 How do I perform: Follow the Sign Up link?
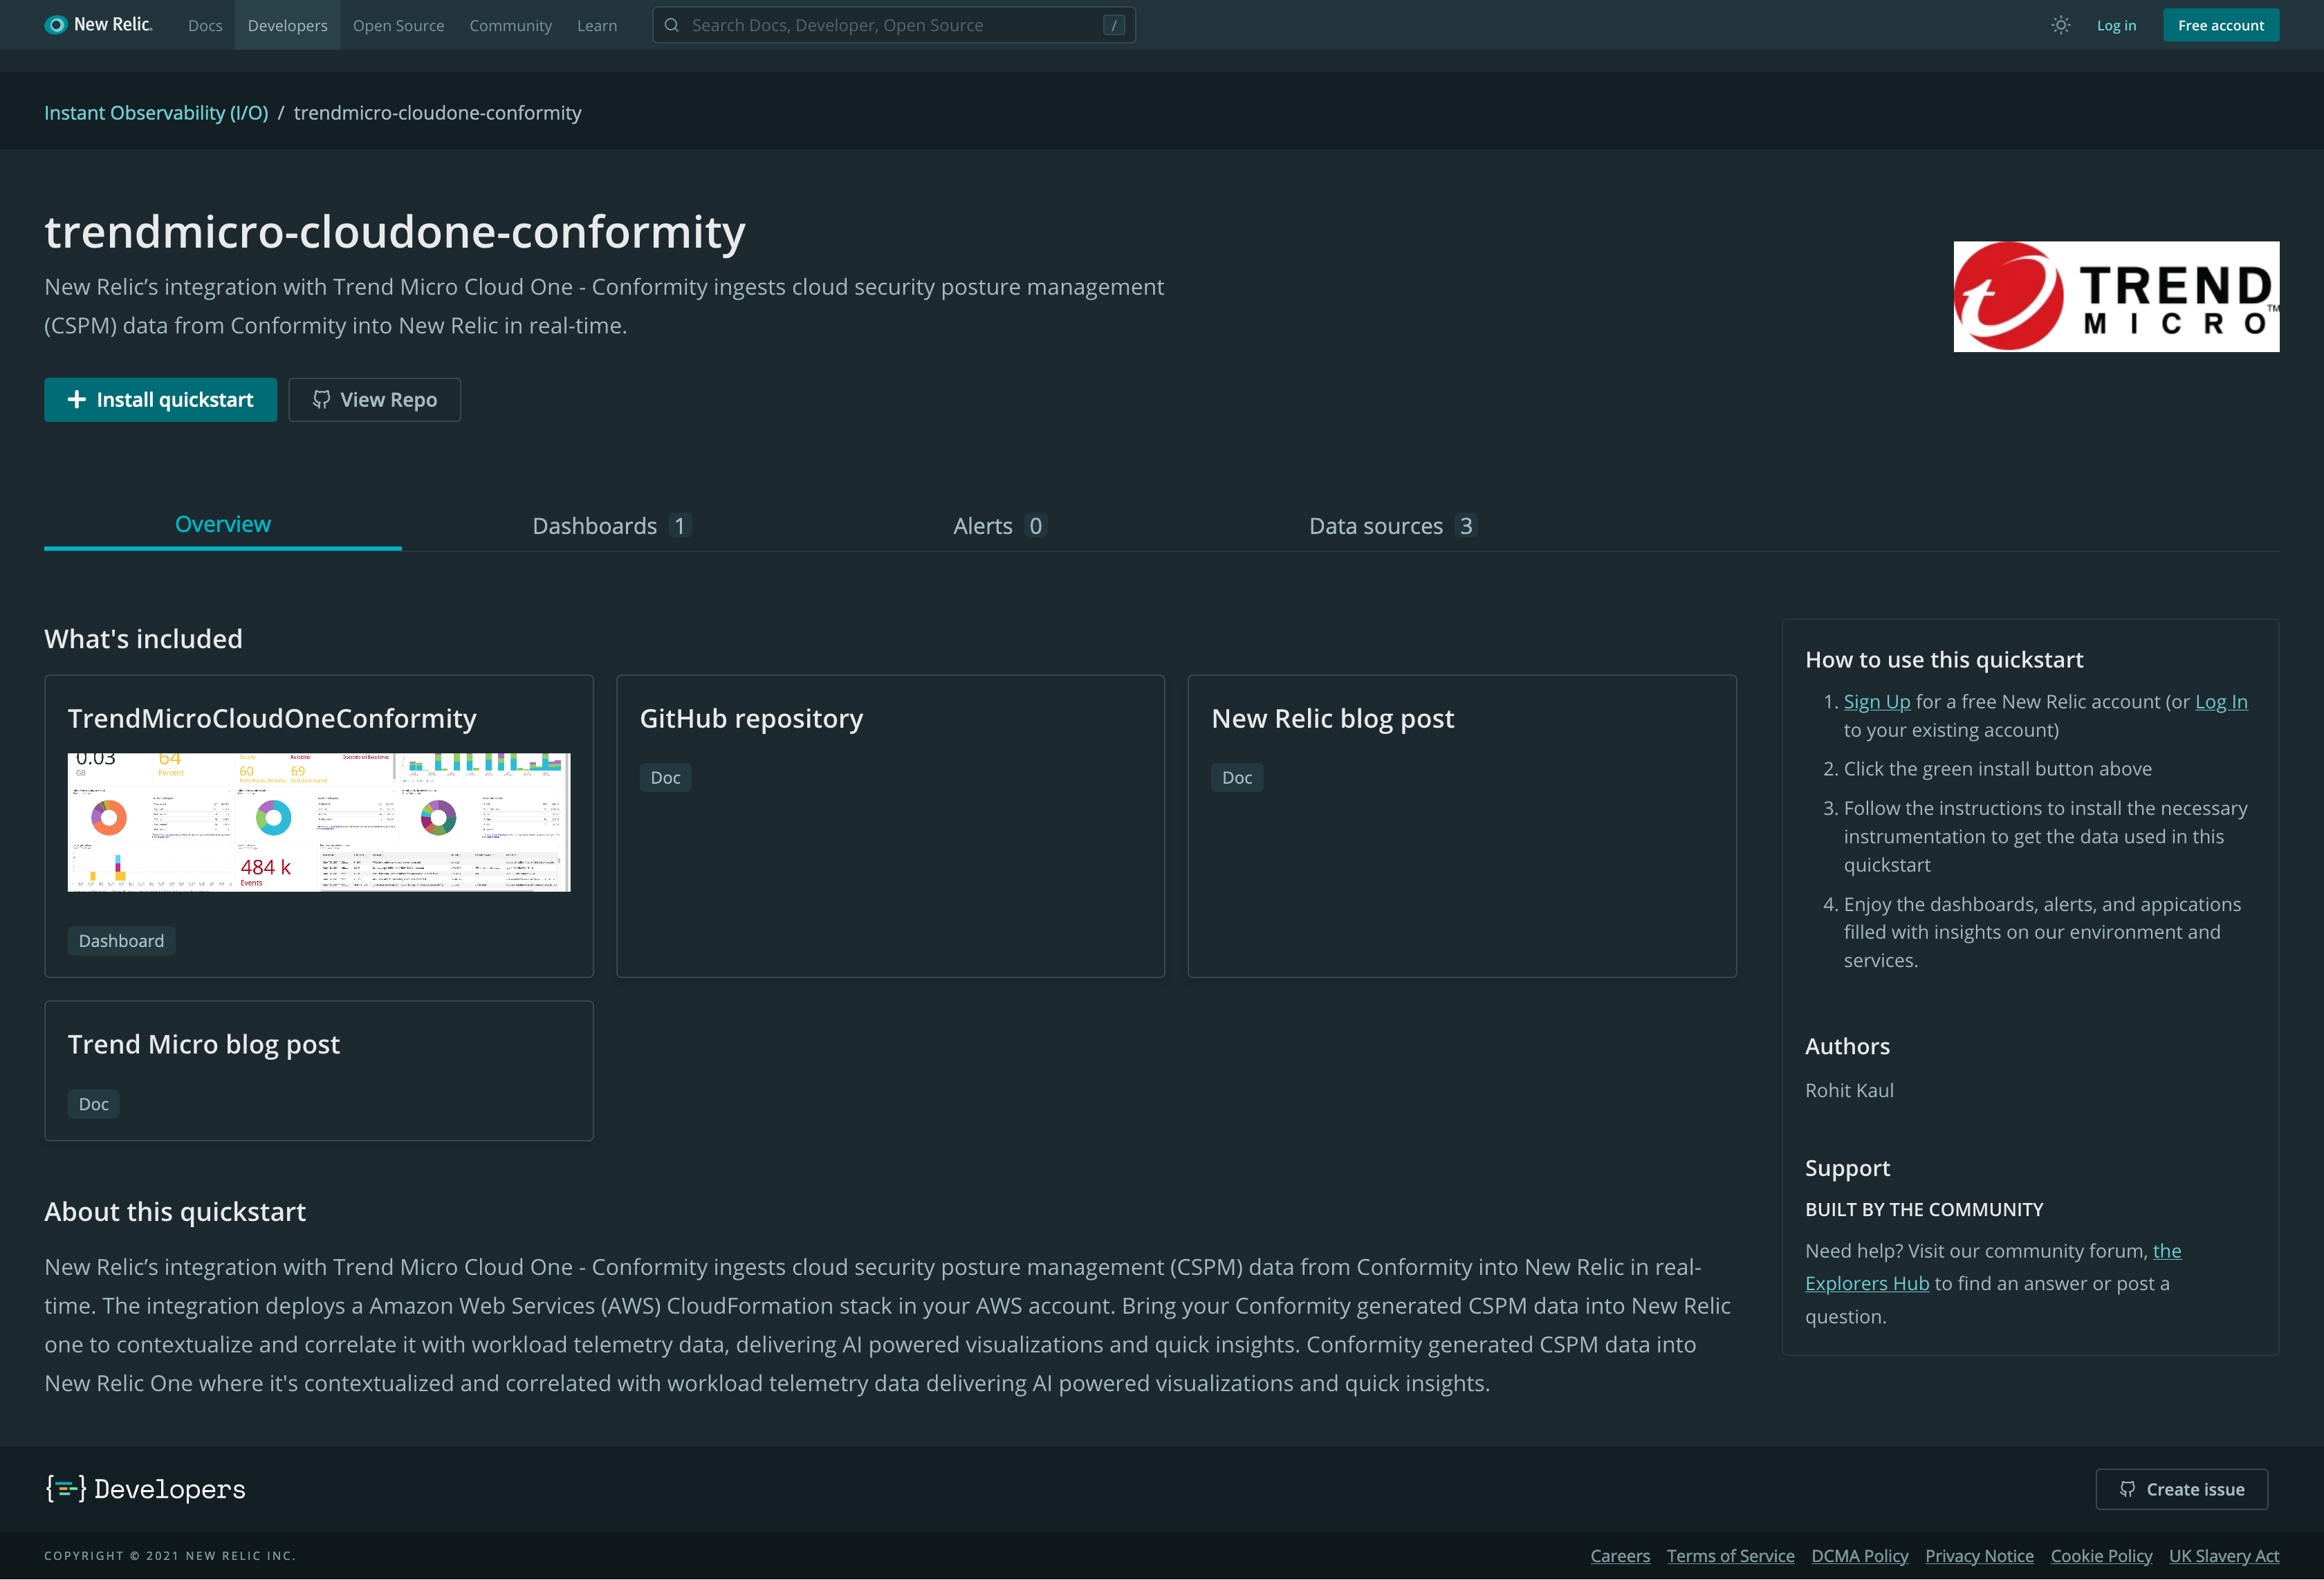pyautogui.click(x=1876, y=701)
